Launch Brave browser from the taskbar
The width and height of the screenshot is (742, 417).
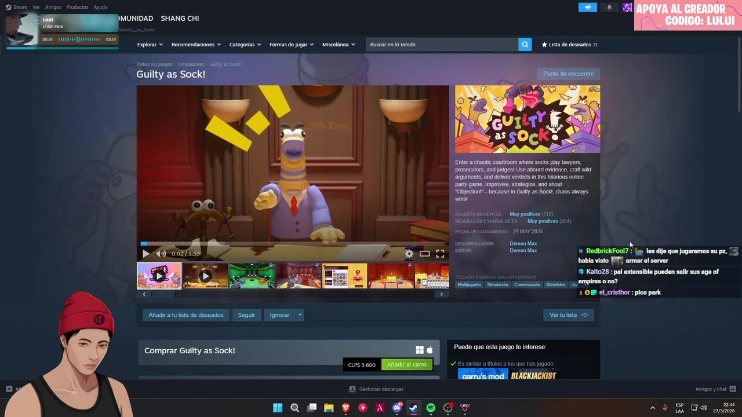point(346,408)
